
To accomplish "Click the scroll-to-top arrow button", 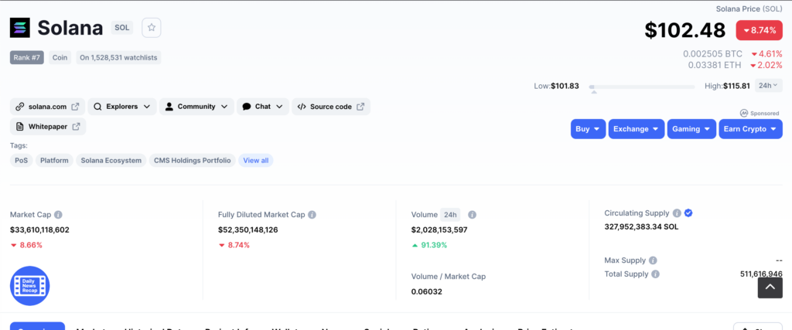I will tap(769, 287).
